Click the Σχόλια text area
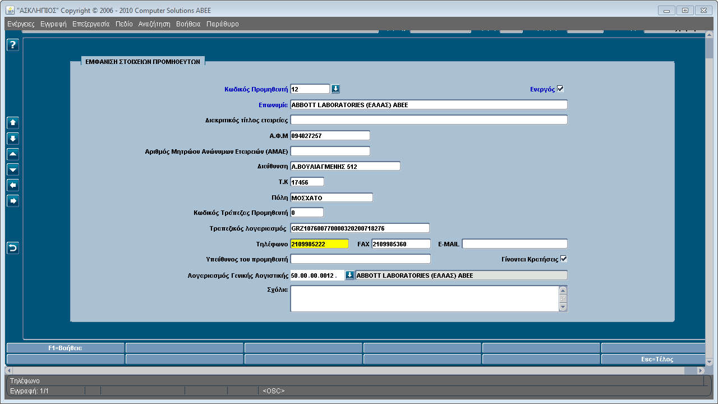 424,299
